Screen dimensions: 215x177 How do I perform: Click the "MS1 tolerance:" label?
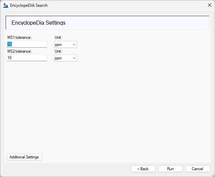(20, 37)
